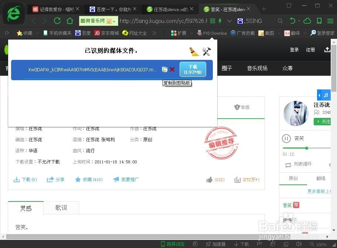The image size is (337, 248).
Task: Expand the site certificate dropdown
Action: coord(114,21)
